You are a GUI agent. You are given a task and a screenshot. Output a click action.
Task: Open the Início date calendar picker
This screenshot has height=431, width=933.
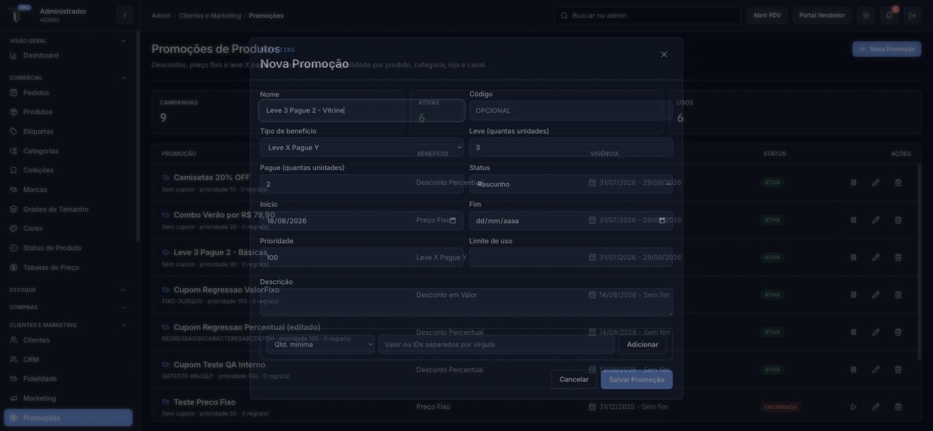pos(453,221)
